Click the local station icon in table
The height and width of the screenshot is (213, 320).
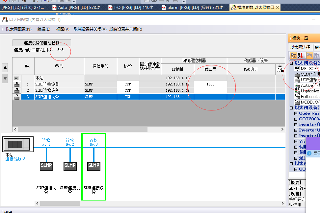16,78
